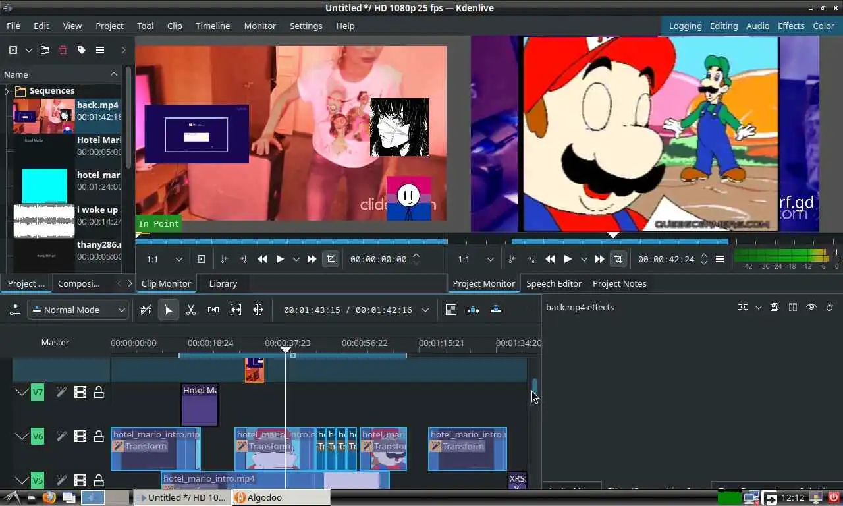Toggle V6 track video filmstrip icon
Screen dimensions: 843x506
pos(80,436)
